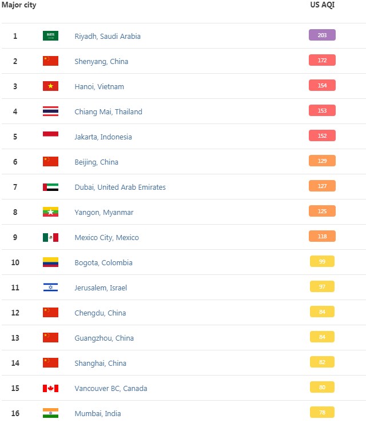Open the Vancouver BC, Canada link
The image size is (366, 423).
pos(111,388)
